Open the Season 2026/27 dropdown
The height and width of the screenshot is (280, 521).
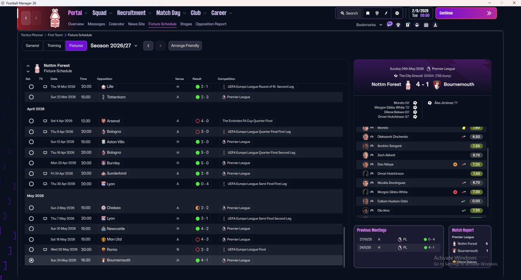tap(114, 46)
